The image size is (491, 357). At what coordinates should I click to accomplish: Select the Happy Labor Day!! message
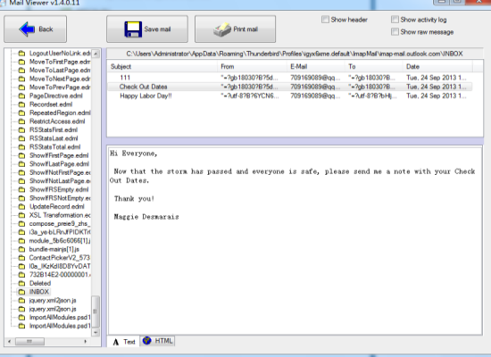pos(289,95)
